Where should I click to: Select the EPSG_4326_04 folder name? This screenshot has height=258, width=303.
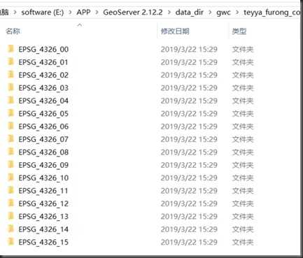click(x=43, y=101)
